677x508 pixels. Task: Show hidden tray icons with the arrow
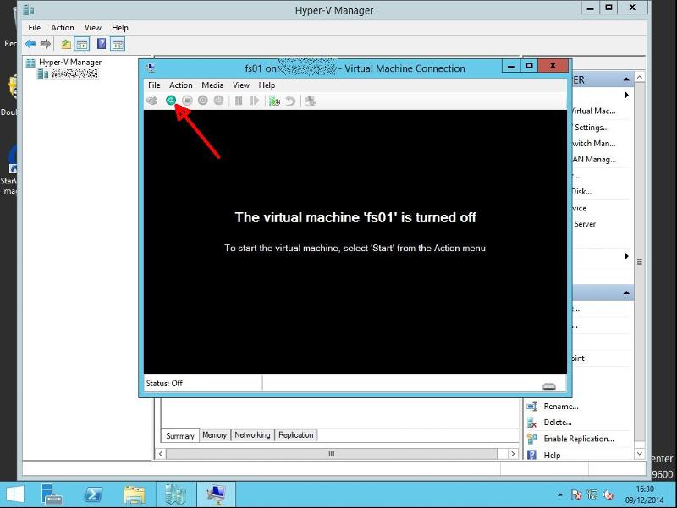pos(560,494)
